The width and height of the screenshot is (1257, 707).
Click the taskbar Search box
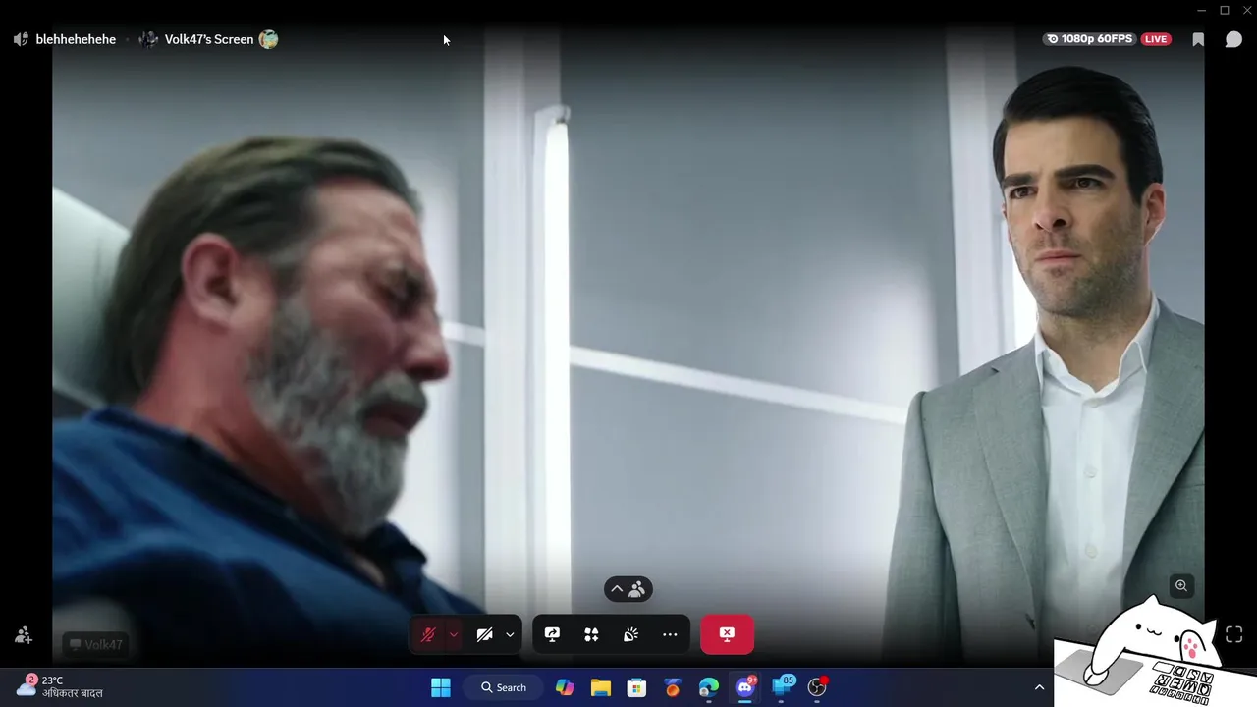(x=504, y=687)
